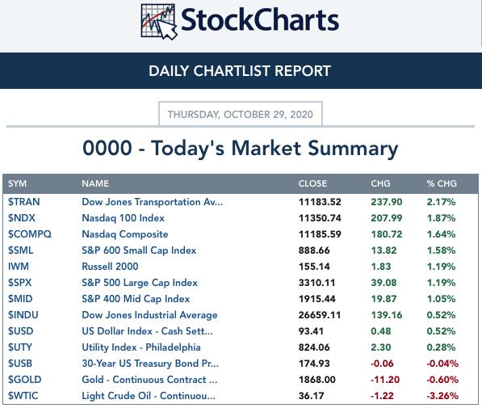Viewport: 482px width, 408px height.
Task: Open Gold - Continuous Contract link
Action: pyautogui.click(x=149, y=380)
